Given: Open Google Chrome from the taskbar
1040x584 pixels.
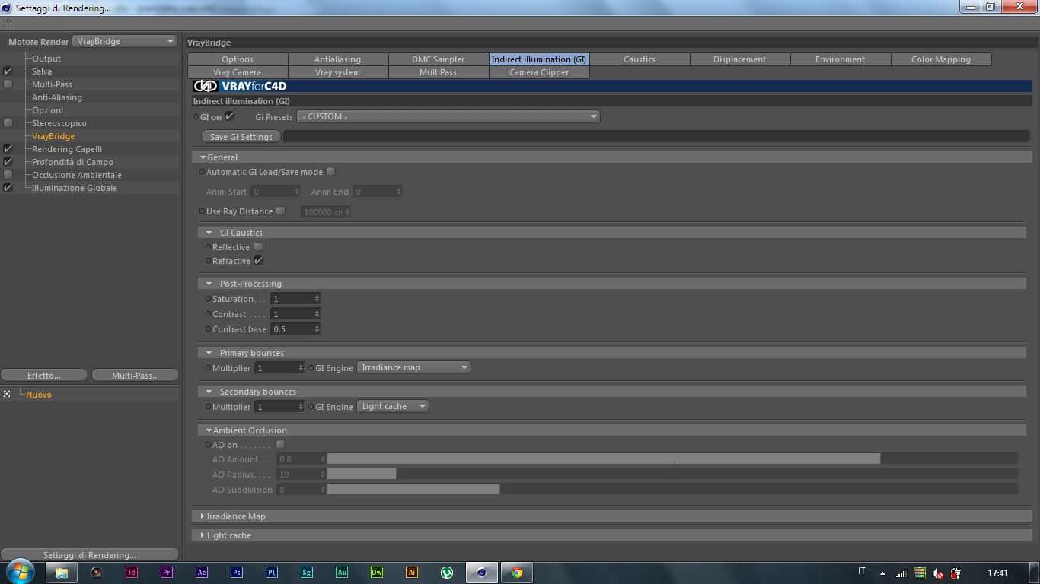Looking at the screenshot, I should [x=517, y=573].
